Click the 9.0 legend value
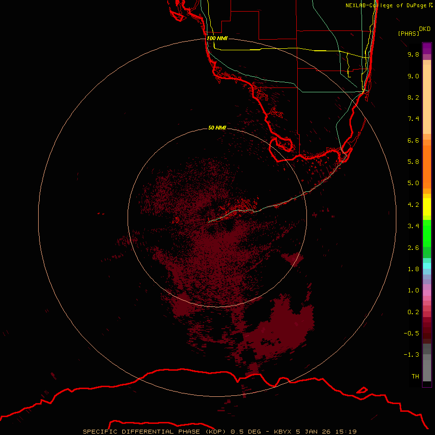Screen dimensions: 435x435 pos(413,76)
